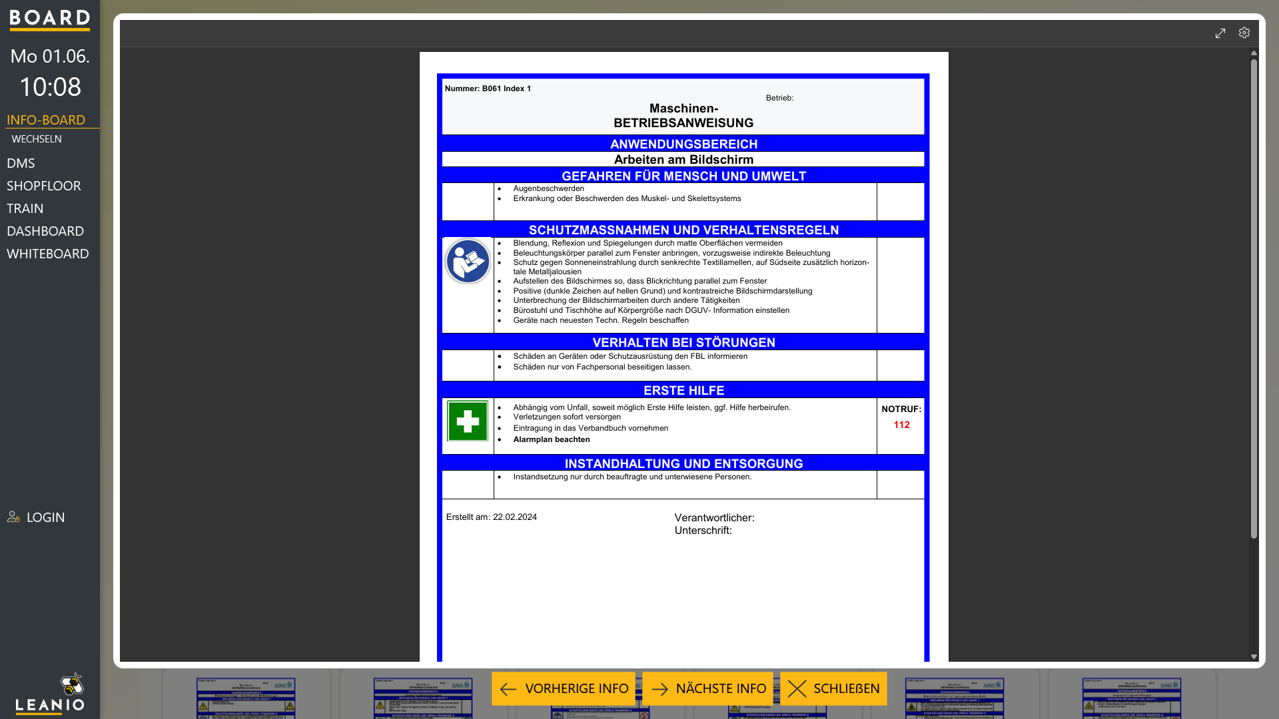Open the SHOPFLOOR section
Image resolution: width=1279 pixels, height=719 pixels.
44,186
